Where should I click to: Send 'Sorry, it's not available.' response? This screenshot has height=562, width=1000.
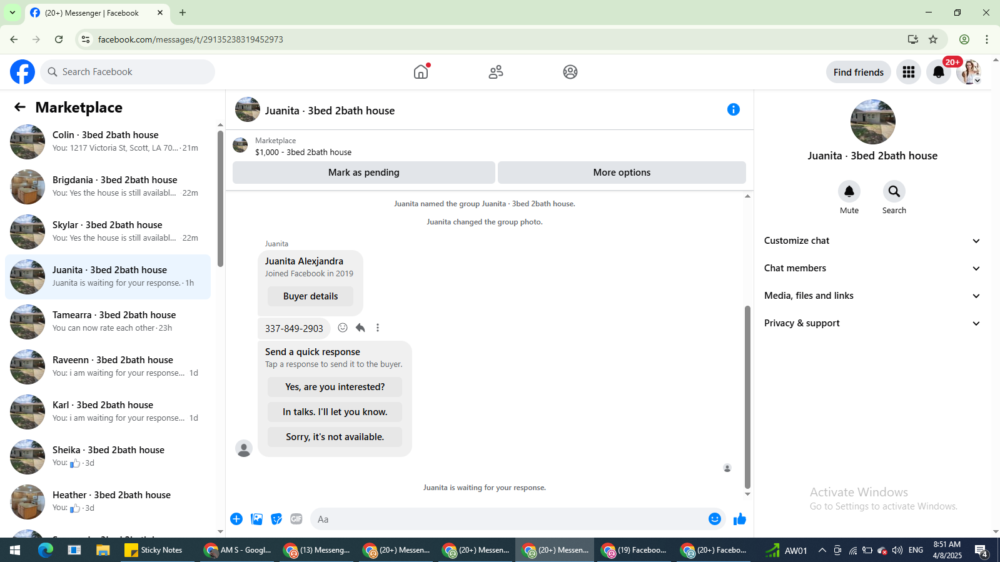(x=335, y=437)
